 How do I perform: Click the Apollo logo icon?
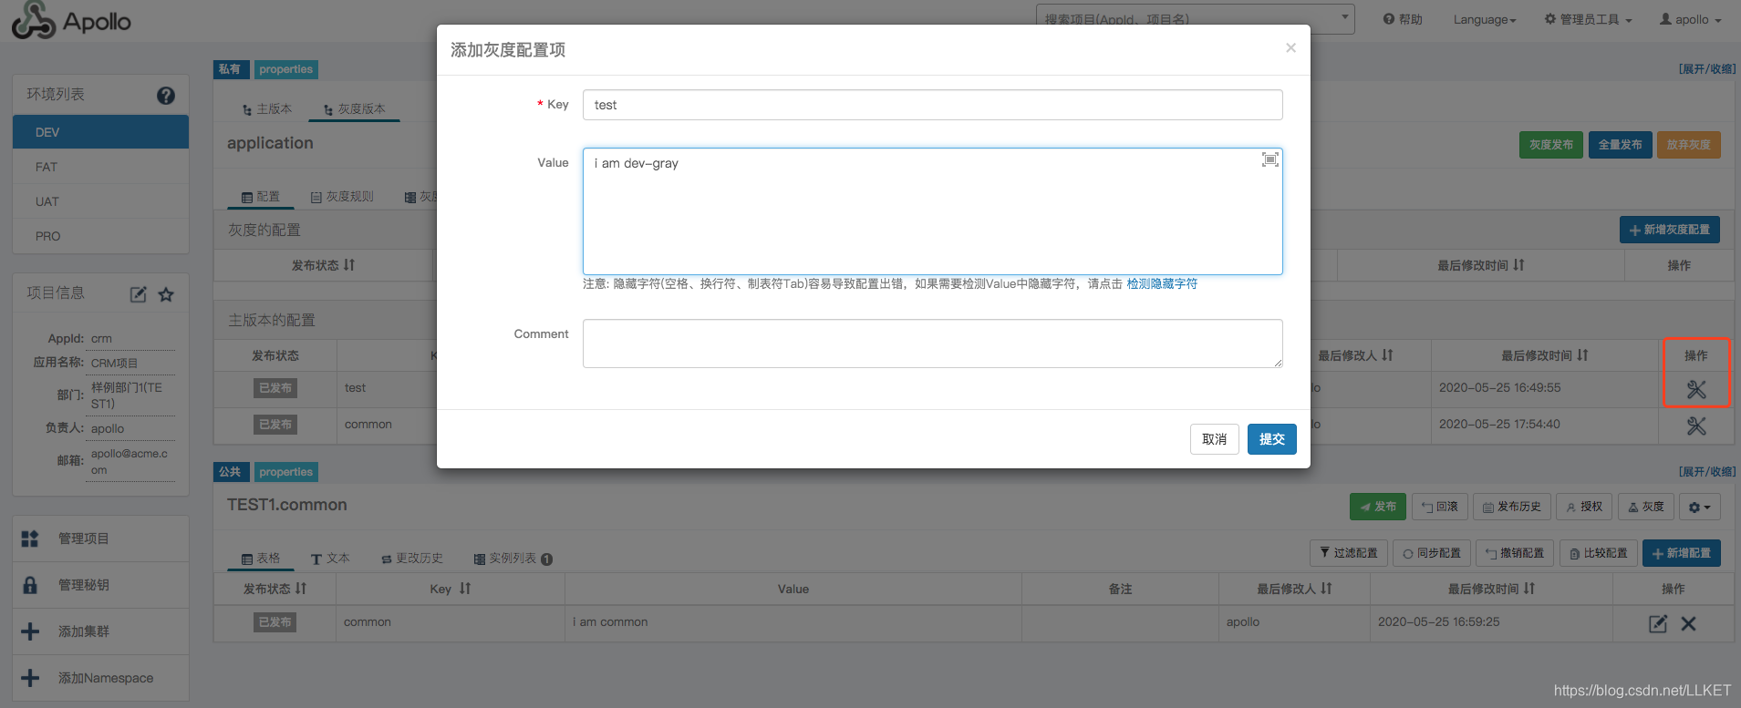[34, 20]
